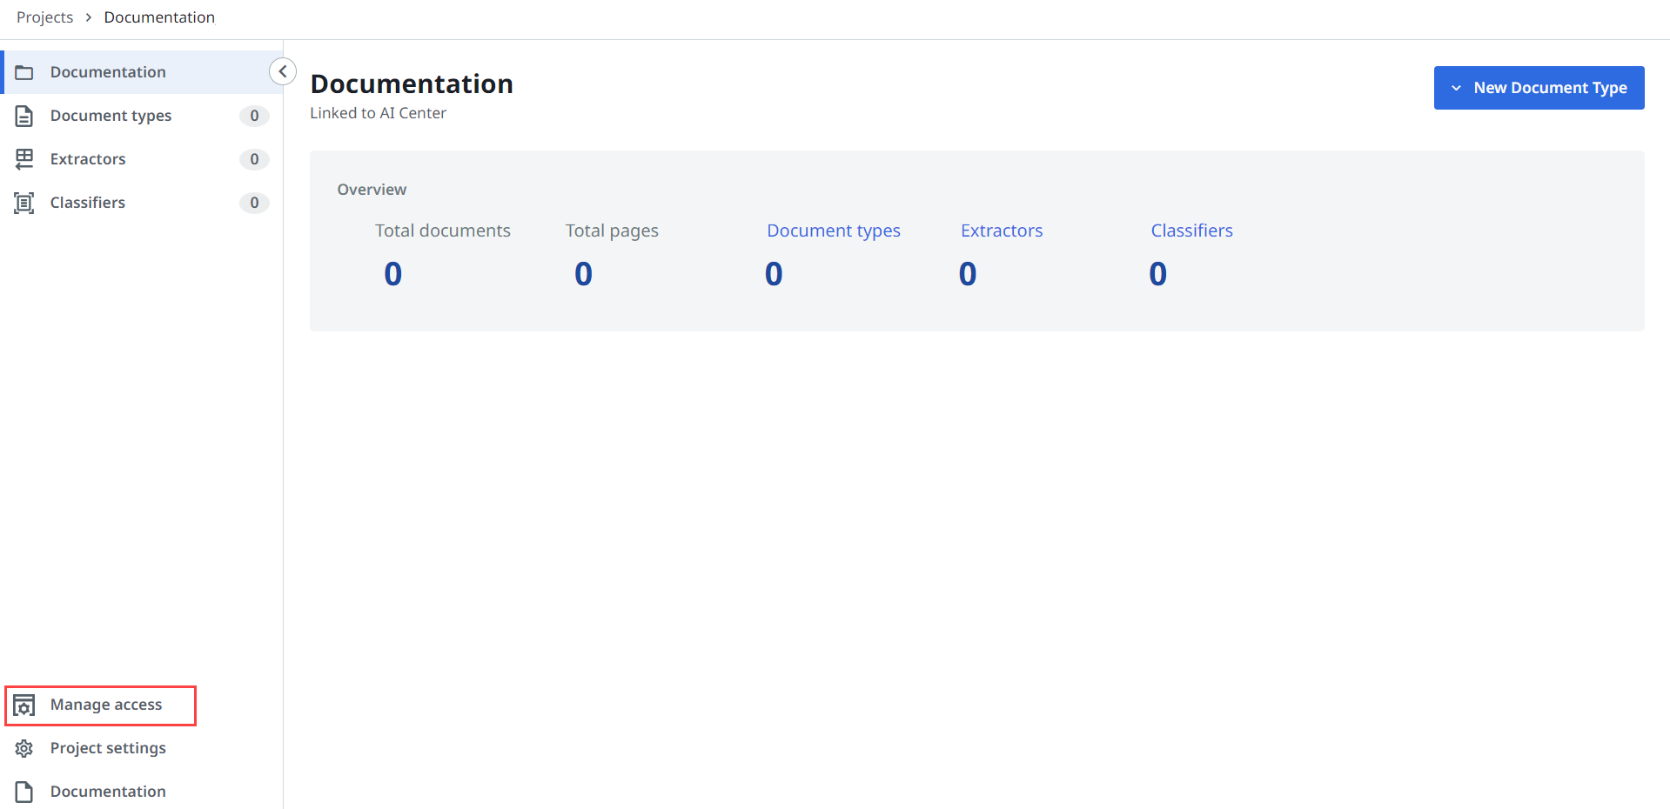
Task: Open the Document types overview link
Action: click(x=833, y=231)
